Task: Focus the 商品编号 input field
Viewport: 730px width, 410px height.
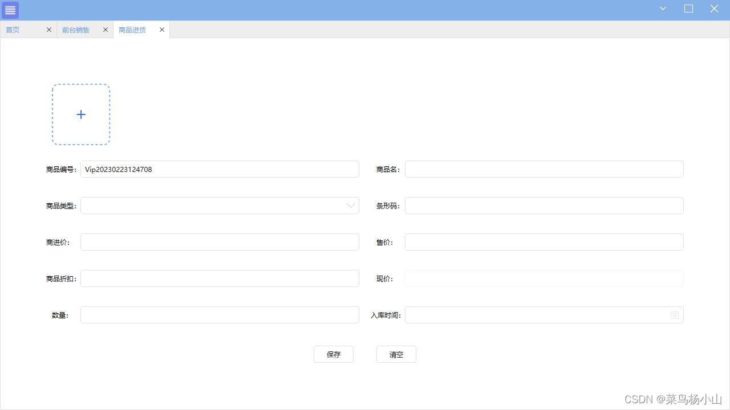Action: [220, 169]
